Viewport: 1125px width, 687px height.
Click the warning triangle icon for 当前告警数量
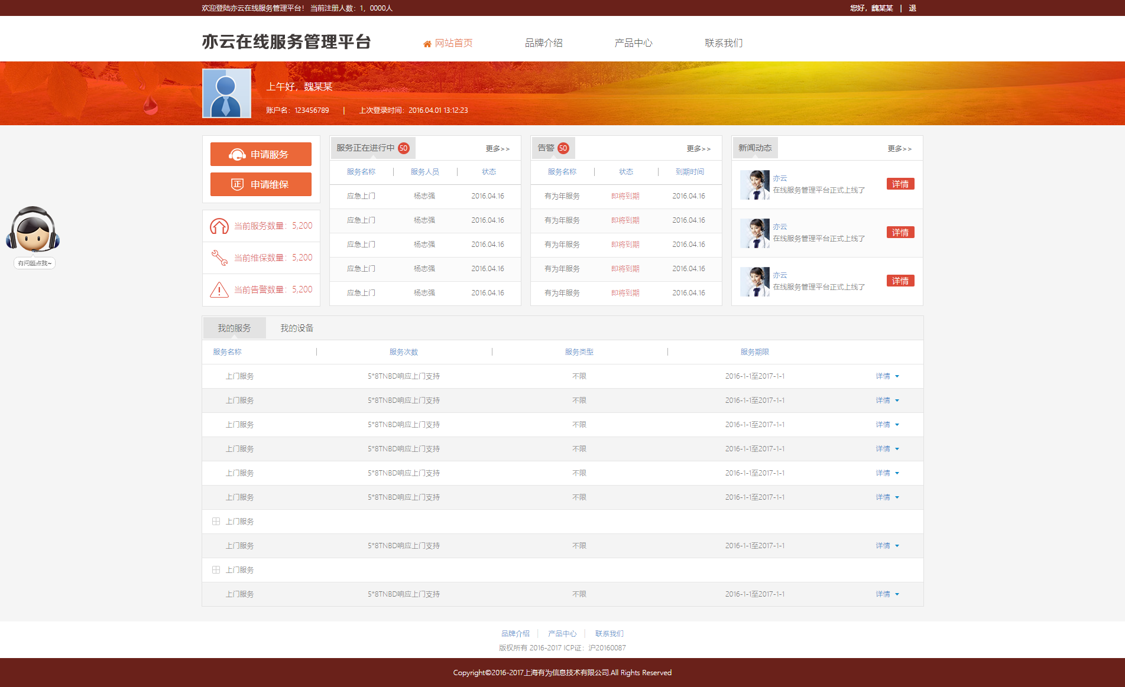(x=219, y=290)
